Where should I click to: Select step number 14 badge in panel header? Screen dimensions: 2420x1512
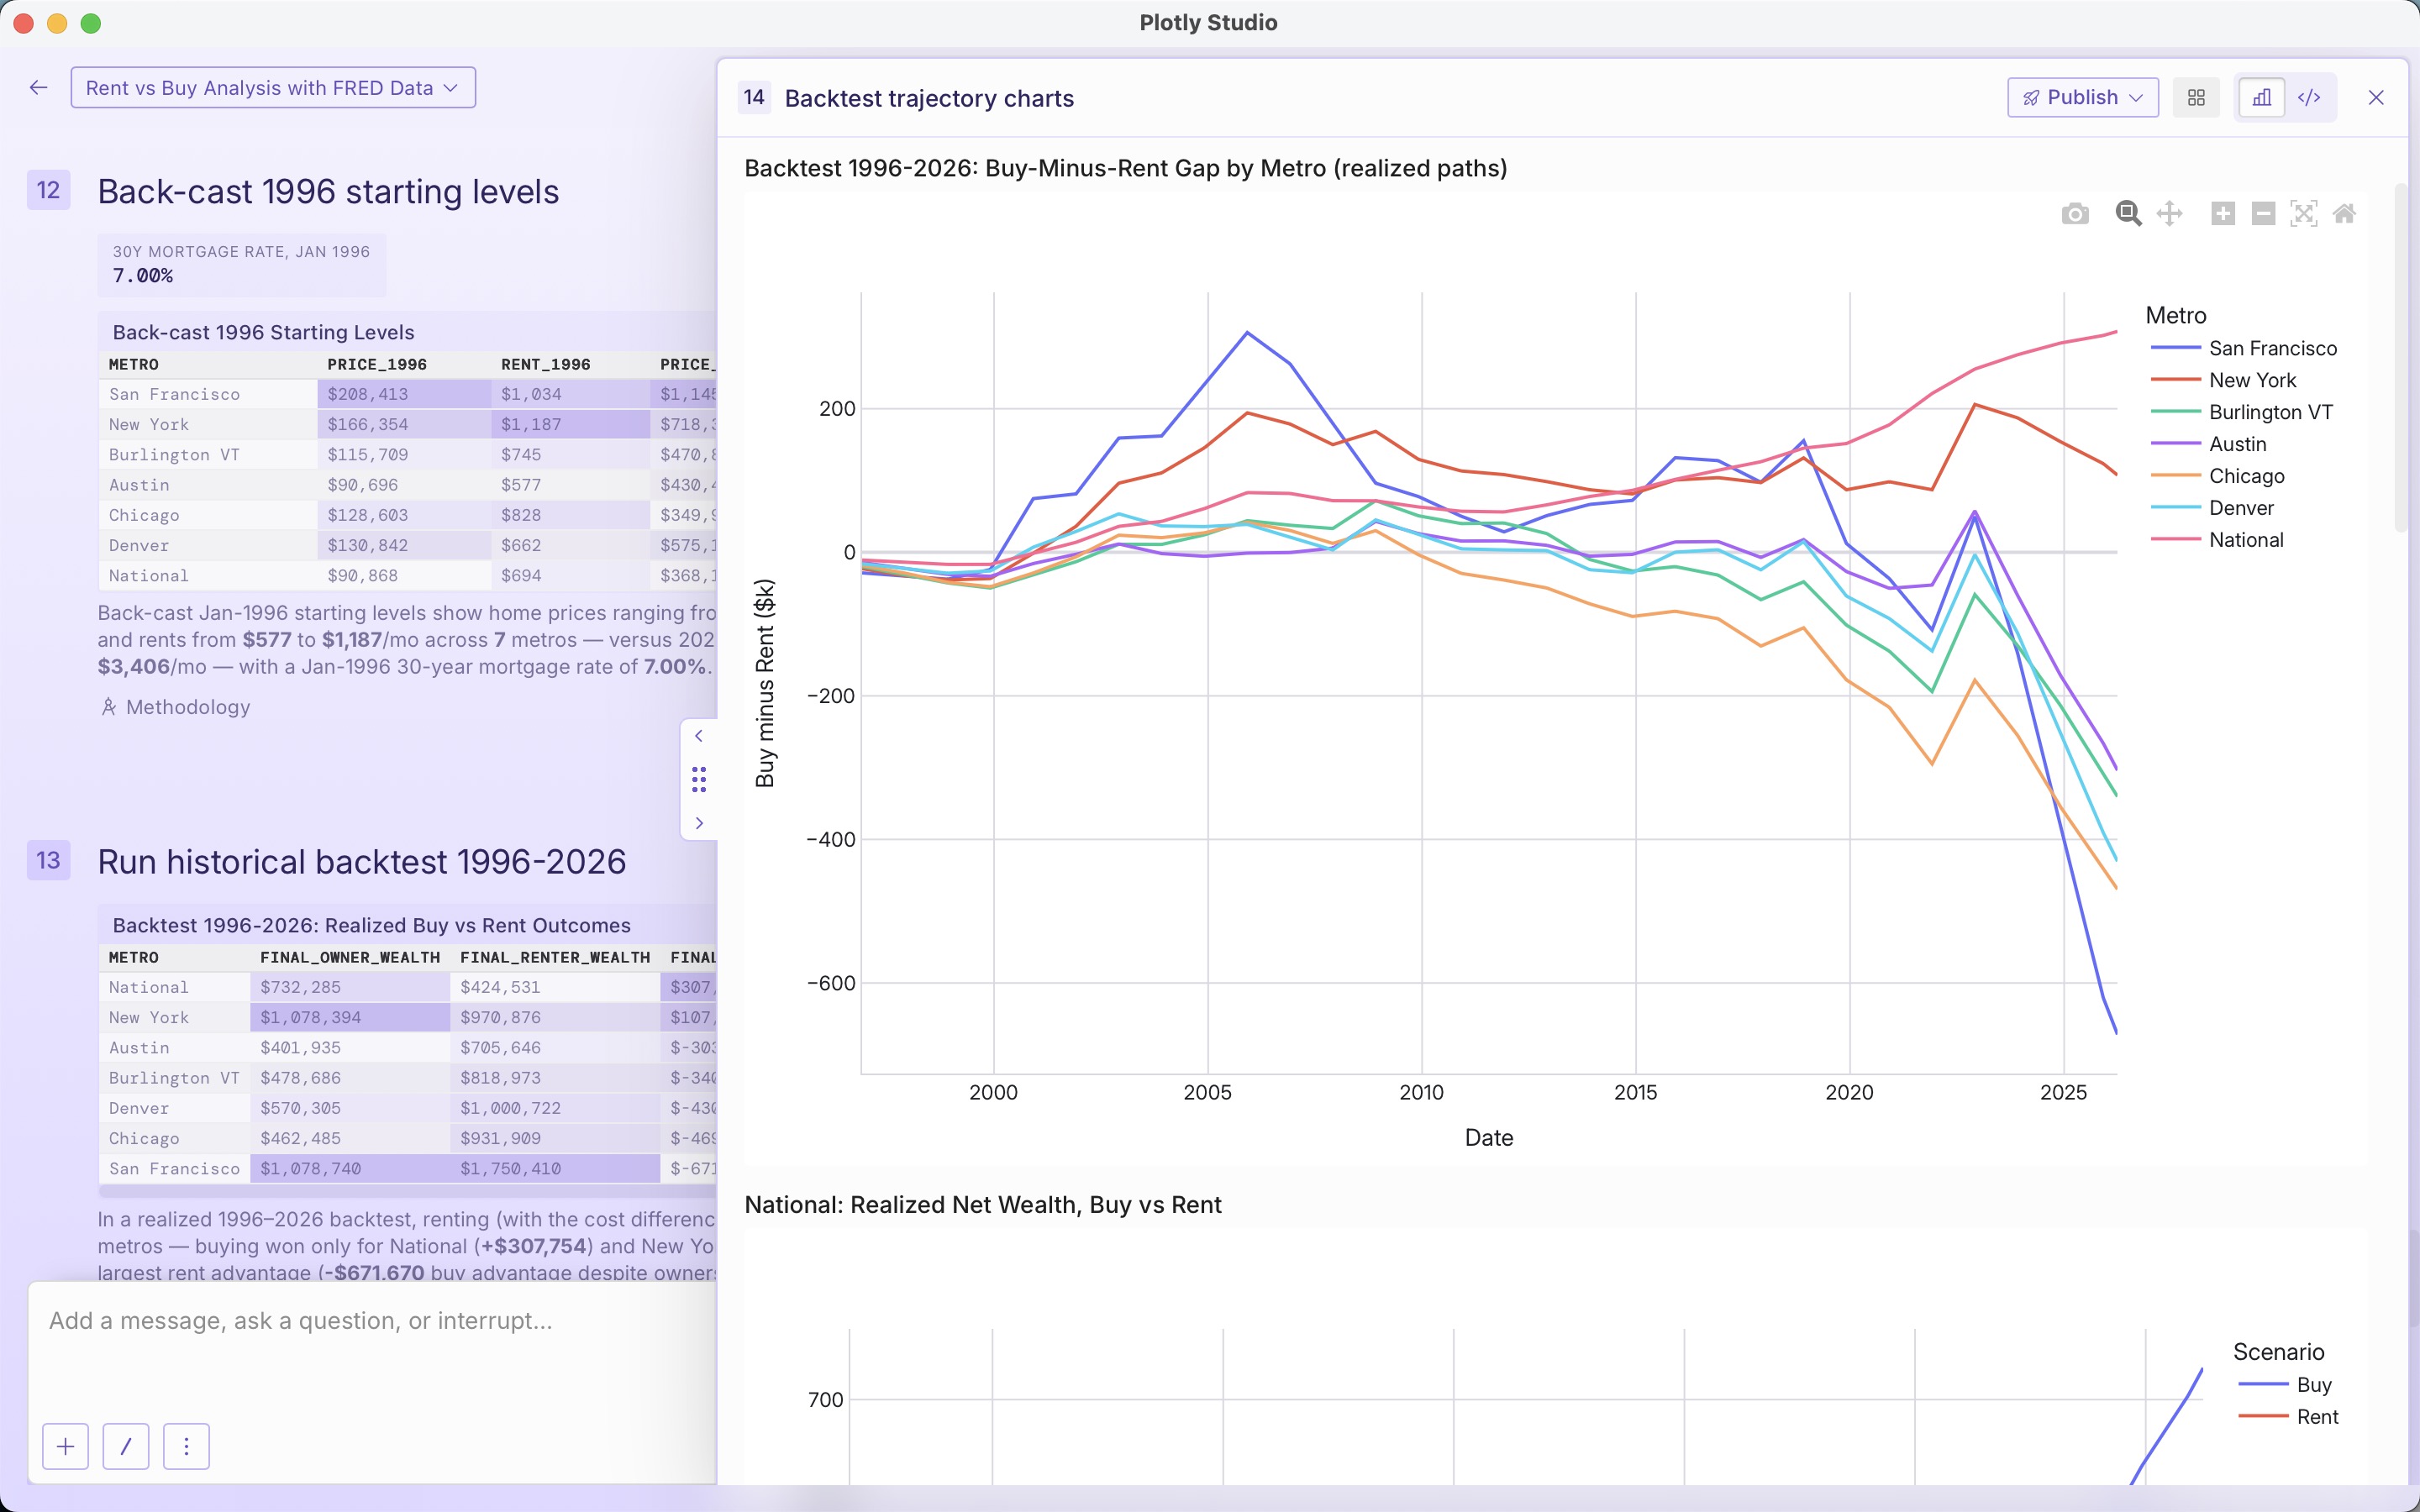[x=754, y=97]
